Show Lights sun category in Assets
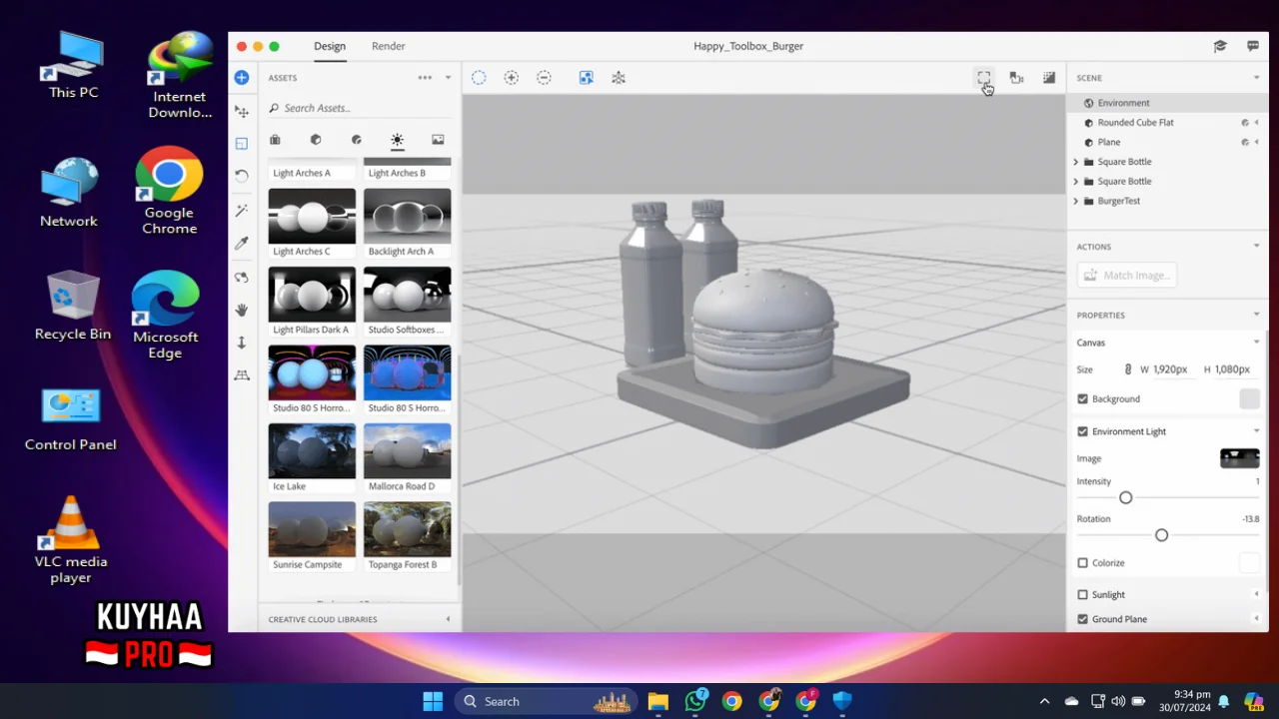 (398, 140)
